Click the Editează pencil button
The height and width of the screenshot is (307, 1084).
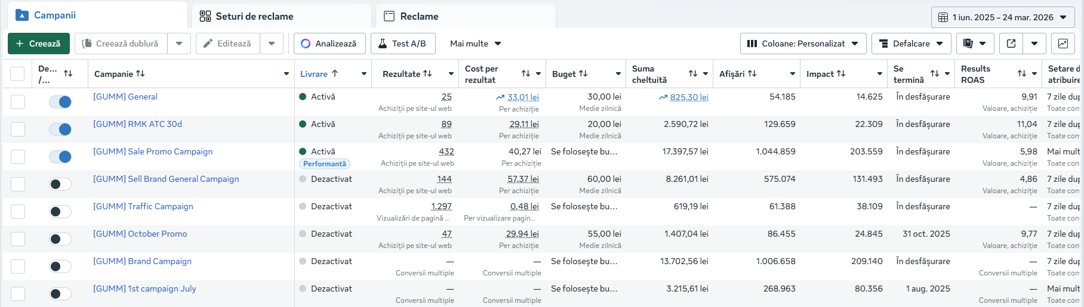tap(227, 44)
